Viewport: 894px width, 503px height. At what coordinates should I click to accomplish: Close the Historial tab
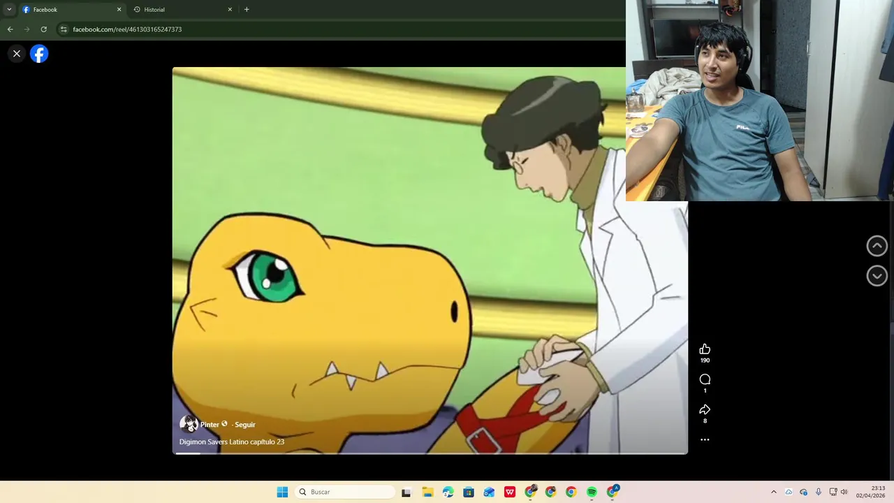[x=230, y=10]
